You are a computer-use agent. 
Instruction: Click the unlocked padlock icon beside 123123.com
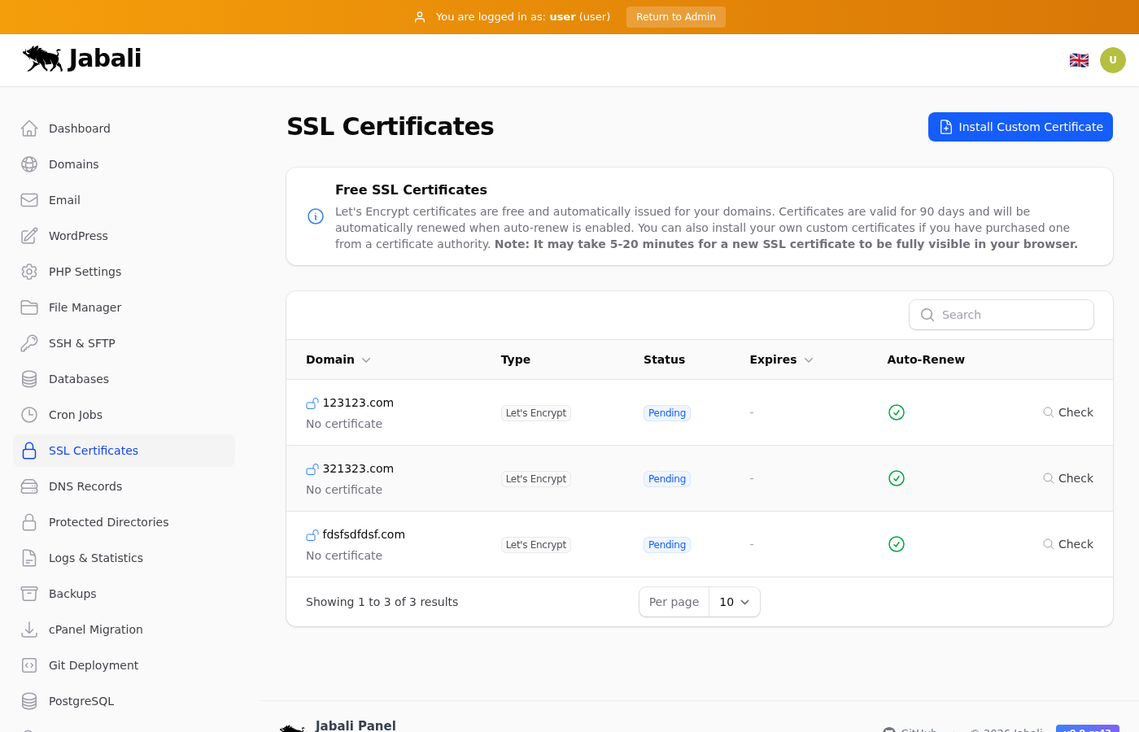click(312, 403)
